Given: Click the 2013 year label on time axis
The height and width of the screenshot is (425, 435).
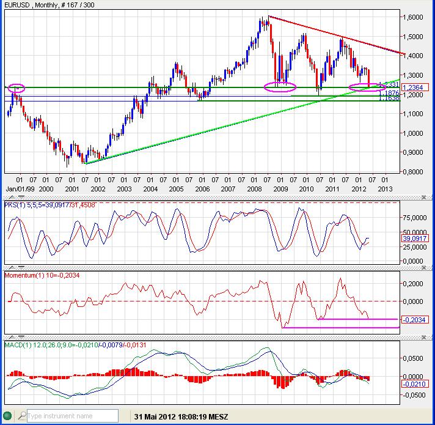Looking at the screenshot, I should tap(385, 189).
